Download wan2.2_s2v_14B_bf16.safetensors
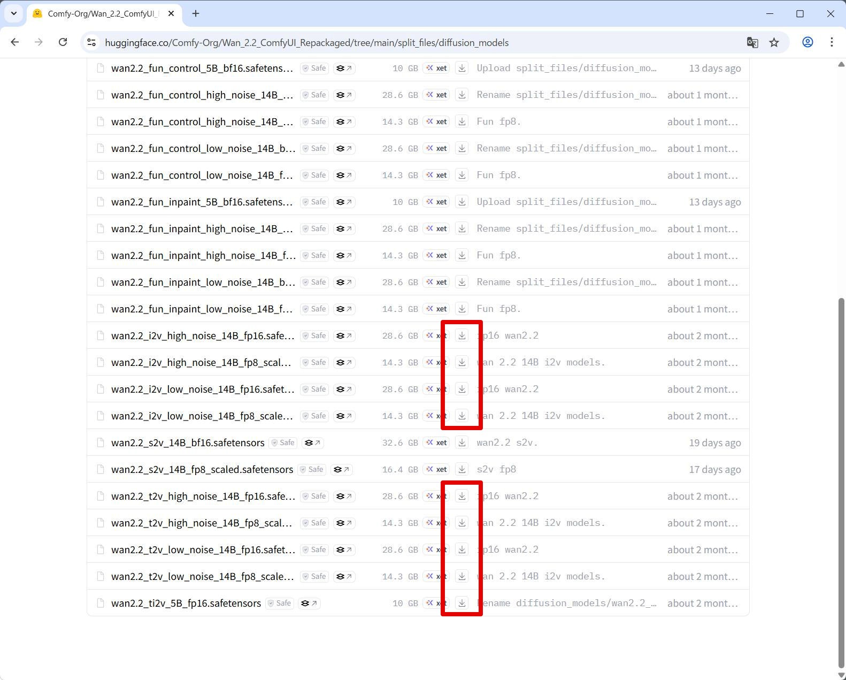The height and width of the screenshot is (680, 846). (462, 442)
